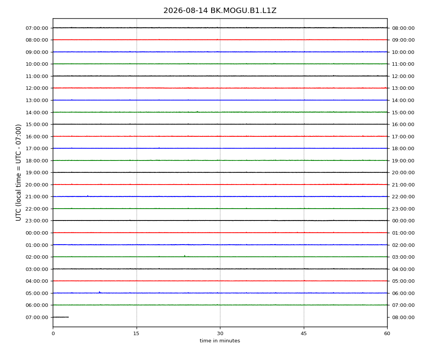Click the green 14:00:00 trace line

(220, 112)
